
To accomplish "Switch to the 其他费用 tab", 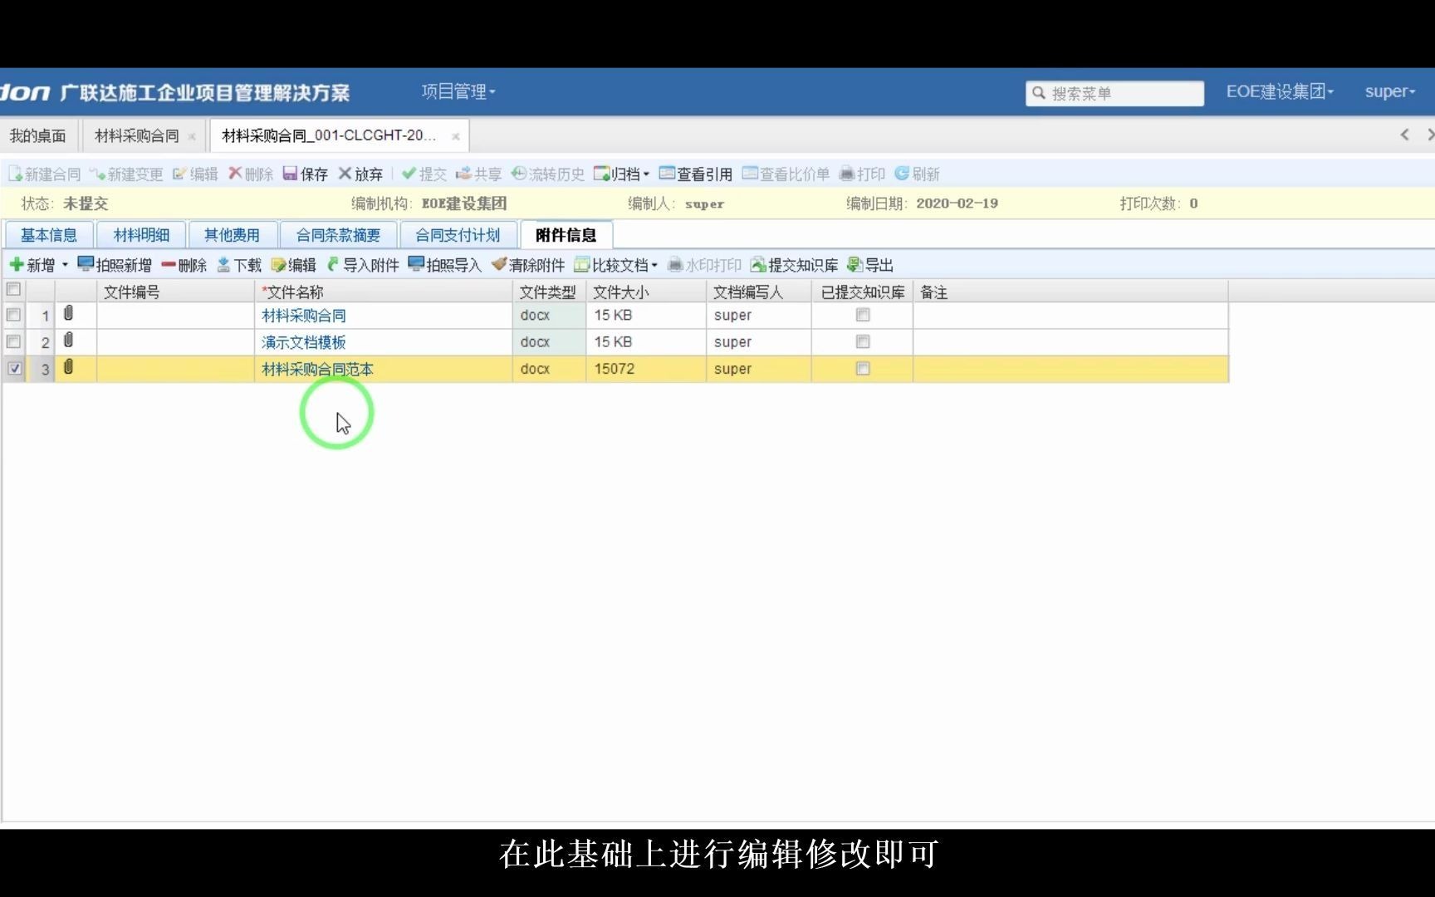I will coord(232,235).
